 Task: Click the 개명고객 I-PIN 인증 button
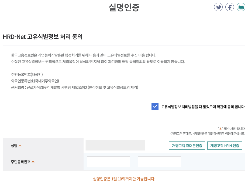225,145
